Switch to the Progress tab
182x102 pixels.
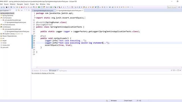[63, 71]
